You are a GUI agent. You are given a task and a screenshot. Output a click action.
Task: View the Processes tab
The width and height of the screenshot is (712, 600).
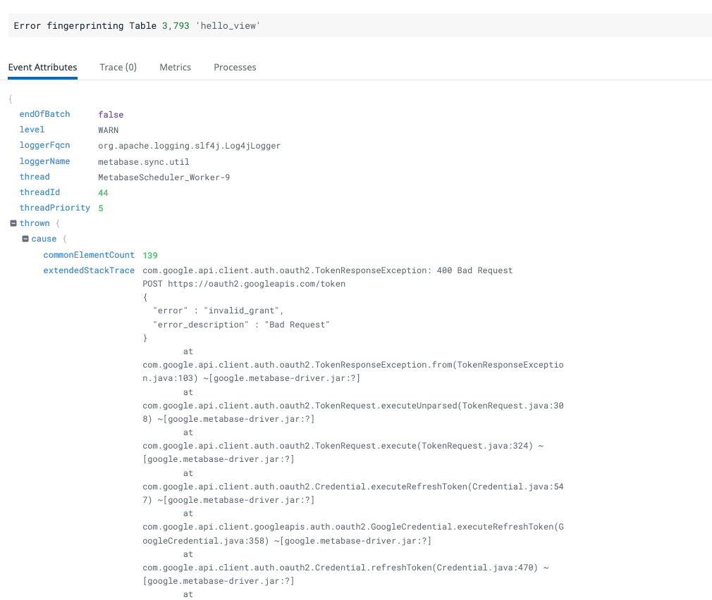235,67
